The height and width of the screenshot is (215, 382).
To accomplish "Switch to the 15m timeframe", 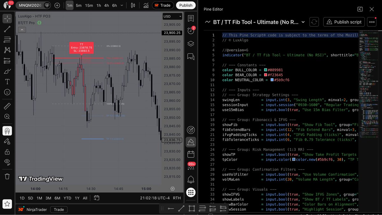I will point(89,5).
